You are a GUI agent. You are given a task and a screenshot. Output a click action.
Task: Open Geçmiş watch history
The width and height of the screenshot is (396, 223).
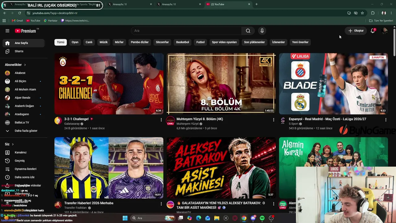(24, 161)
